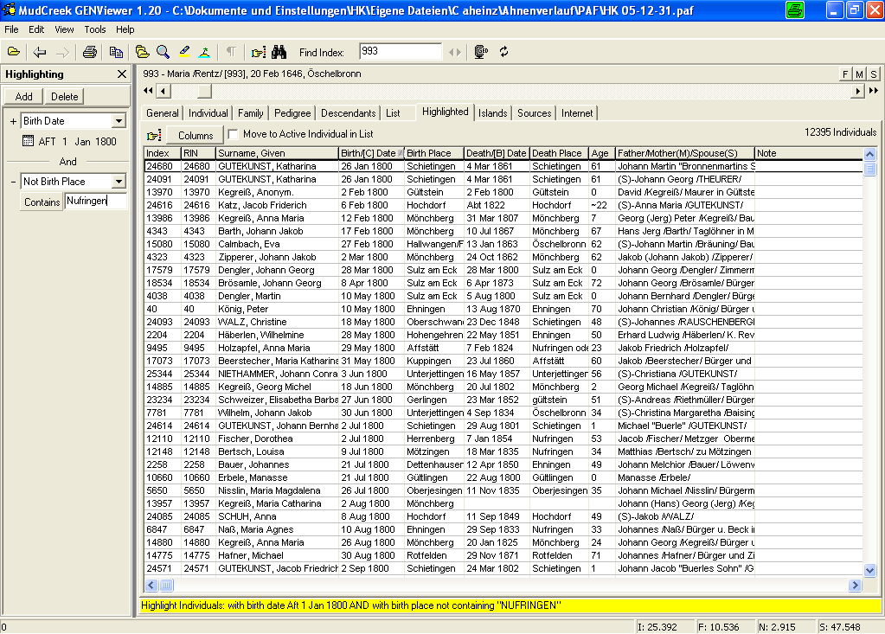Click the printer icon in toolbar

(x=90, y=52)
